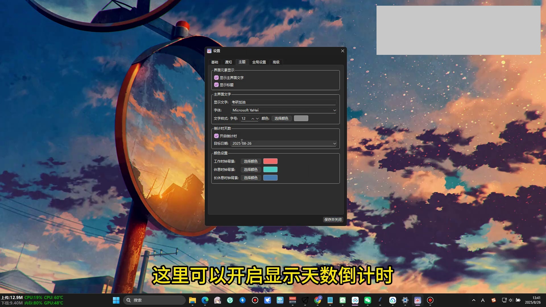Click the teal 休息时钟背景 color swatch
This screenshot has width=546, height=307.
coord(270,169)
